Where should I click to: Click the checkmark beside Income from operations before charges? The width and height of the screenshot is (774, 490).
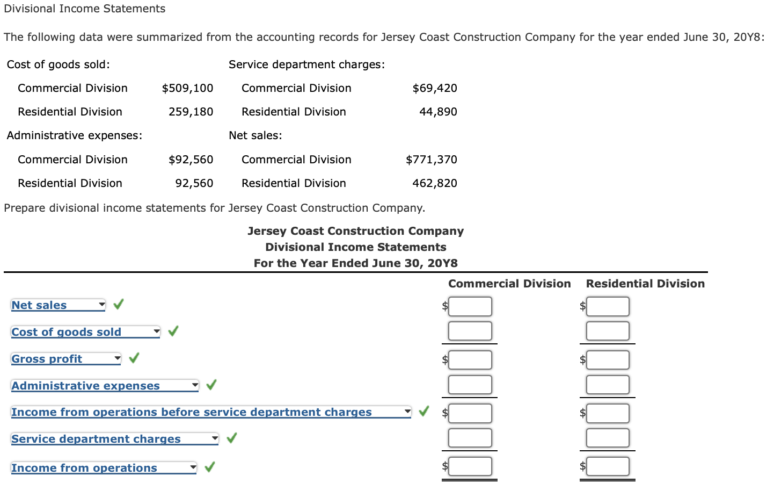[422, 411]
